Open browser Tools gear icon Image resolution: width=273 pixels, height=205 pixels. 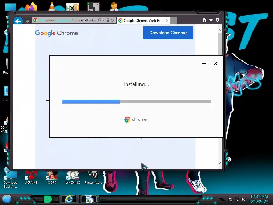[218, 20]
